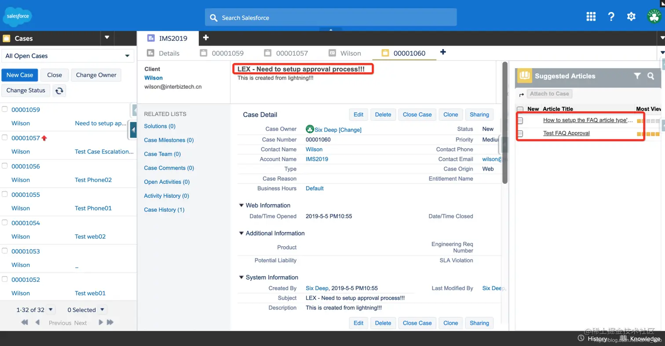
Task: Refresh the cases list
Action: point(59,91)
